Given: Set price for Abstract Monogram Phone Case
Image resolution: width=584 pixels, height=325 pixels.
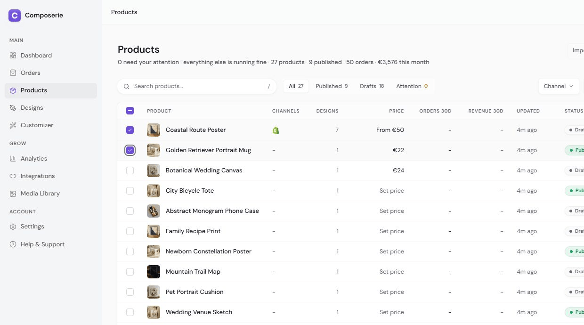Looking at the screenshot, I should click(392, 211).
